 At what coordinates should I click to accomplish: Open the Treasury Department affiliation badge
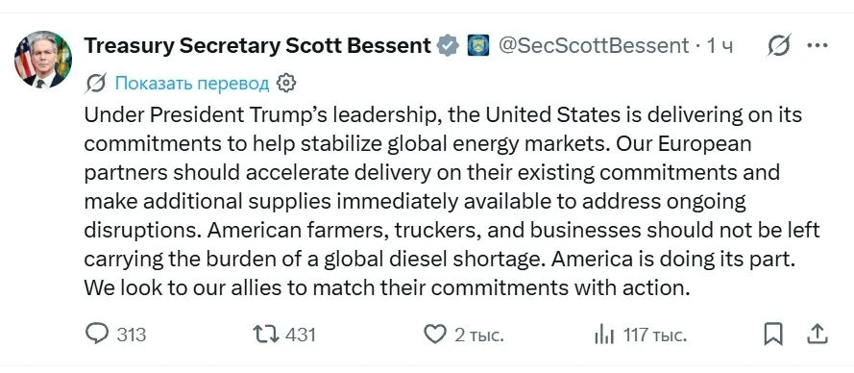tap(478, 45)
